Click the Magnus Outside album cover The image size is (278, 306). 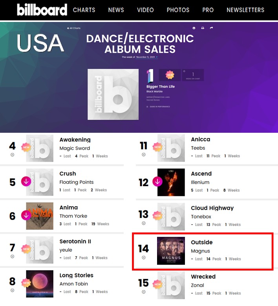click(171, 251)
